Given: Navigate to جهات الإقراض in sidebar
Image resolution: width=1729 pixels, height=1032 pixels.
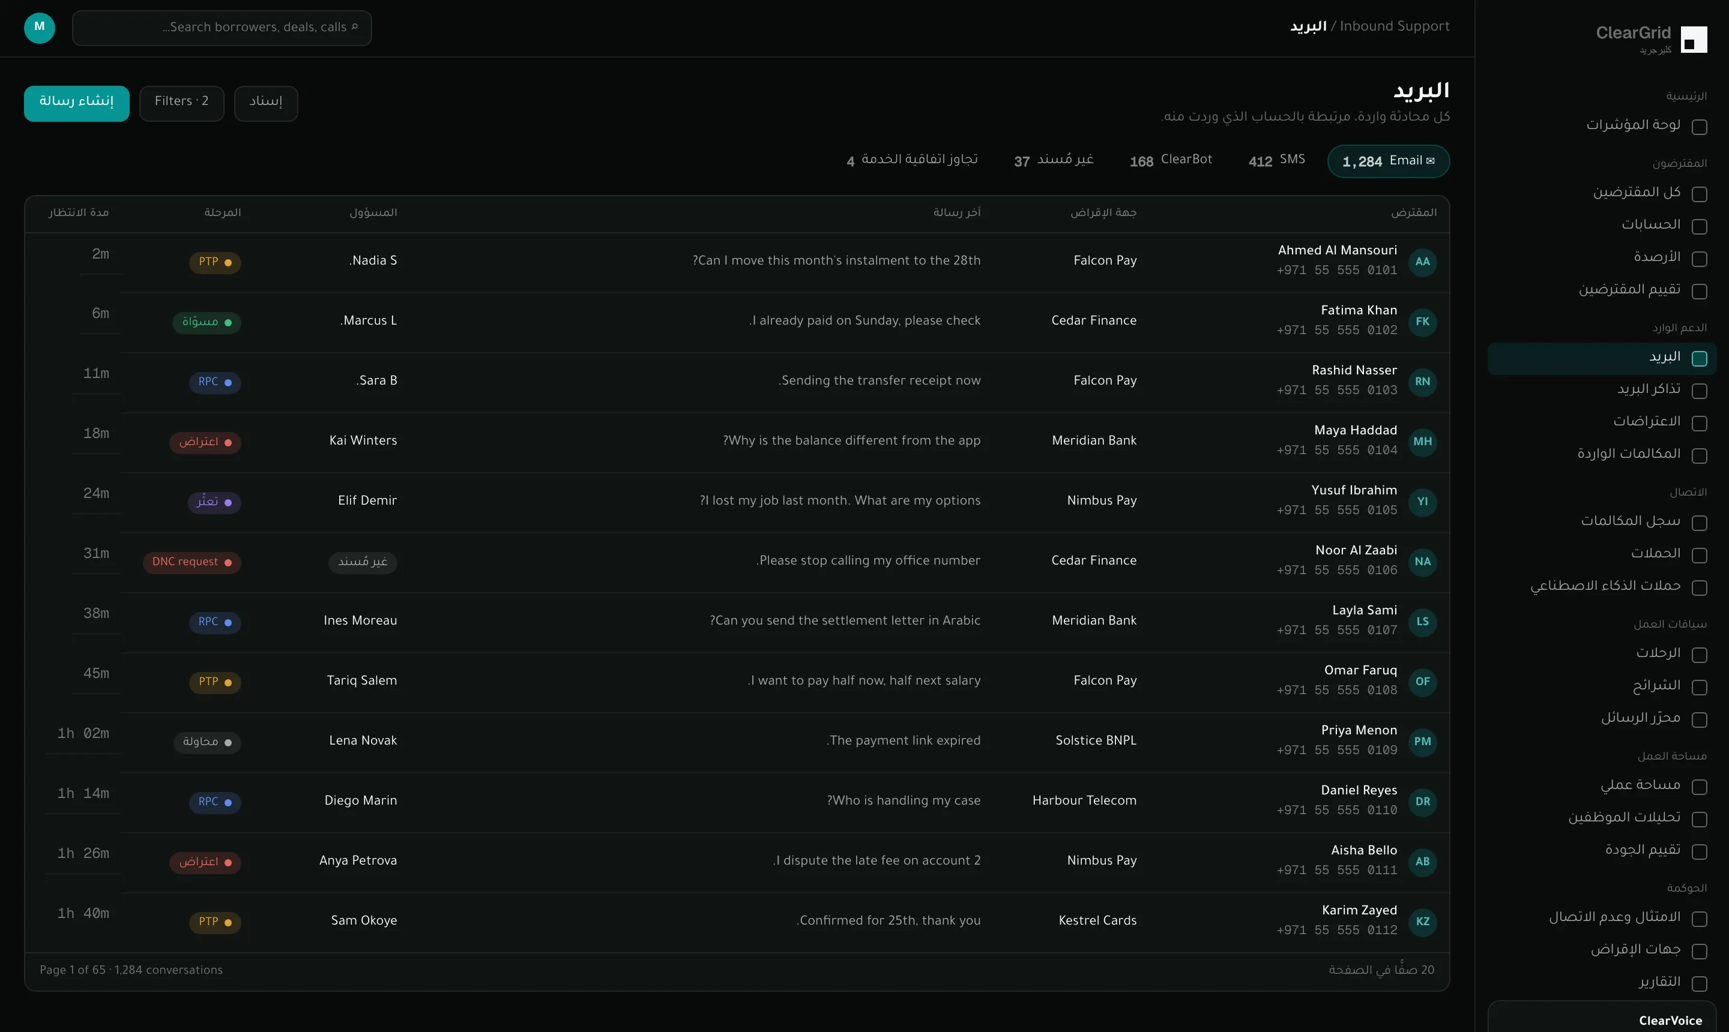Looking at the screenshot, I should (x=1602, y=950).
